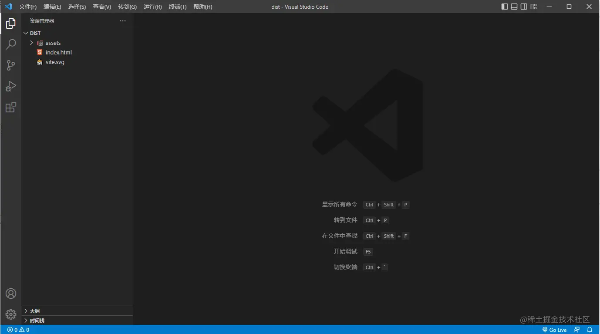Open the Explorer view in the activity bar
Viewport: 600px width, 334px height.
pyautogui.click(x=11, y=24)
